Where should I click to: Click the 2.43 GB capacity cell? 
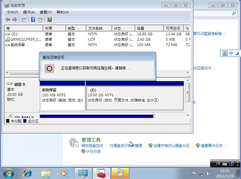(x=144, y=39)
